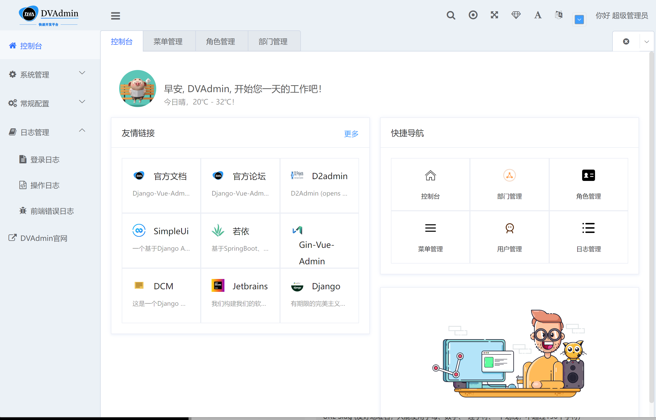Click the pig avatar image
Viewport: 656px width, 420px height.
tap(137, 88)
